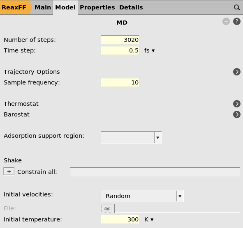Open the Details tab

pos(131,7)
